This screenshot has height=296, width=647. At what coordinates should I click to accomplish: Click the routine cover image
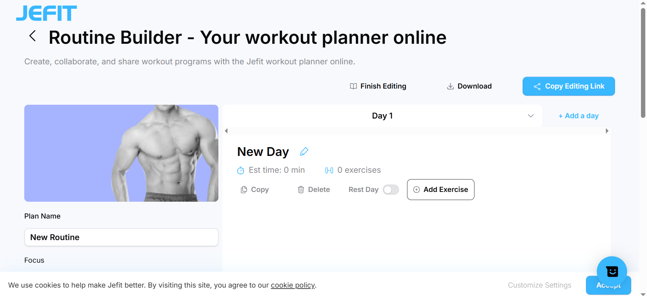(x=121, y=153)
